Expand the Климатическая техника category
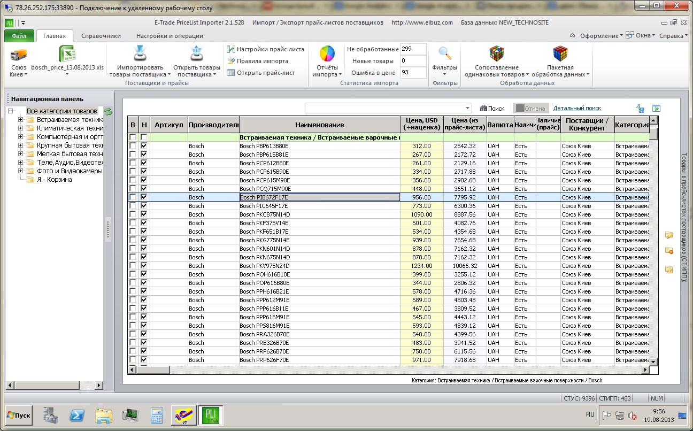Image resolution: width=693 pixels, height=431 pixels. pos(21,128)
